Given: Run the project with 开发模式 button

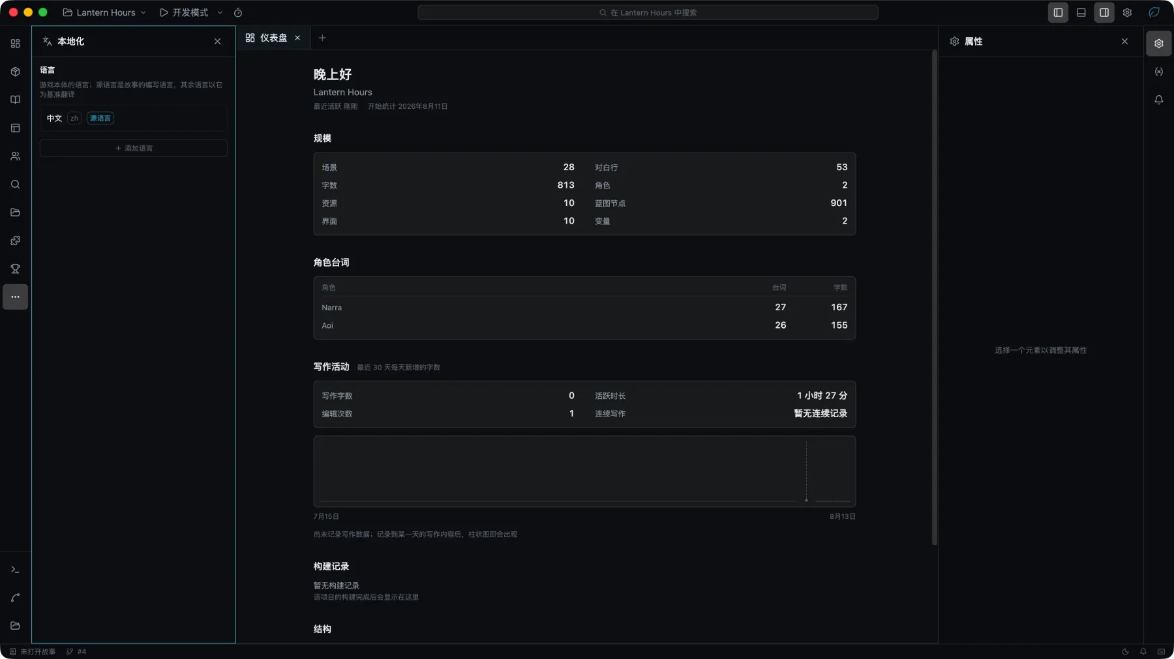Looking at the screenshot, I should click(184, 12).
